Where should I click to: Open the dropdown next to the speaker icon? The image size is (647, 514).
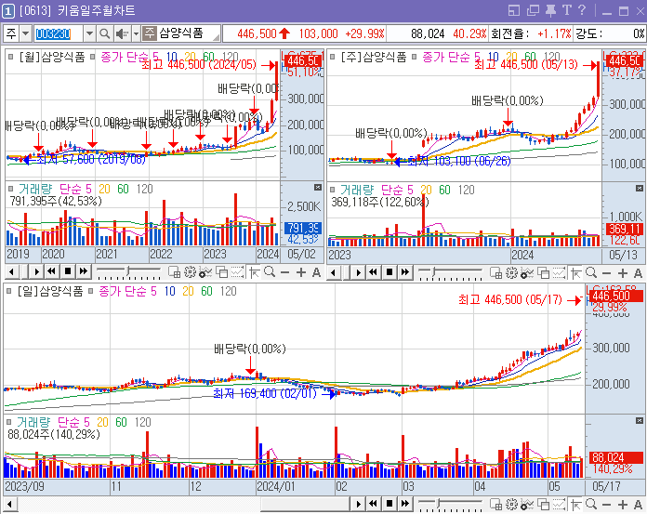tap(136, 33)
